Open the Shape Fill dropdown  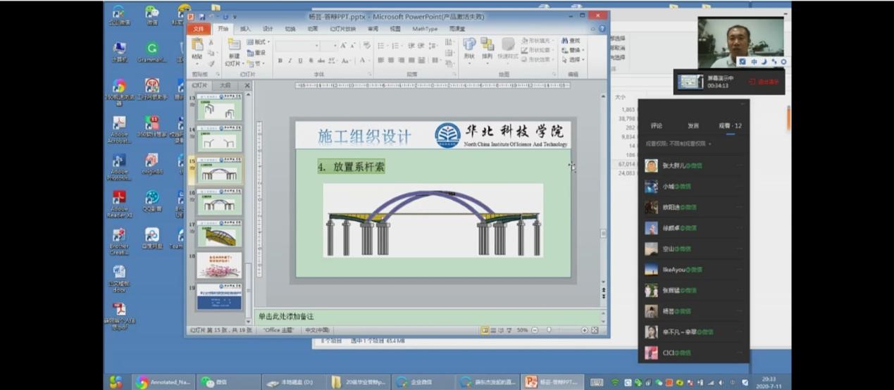[538, 41]
